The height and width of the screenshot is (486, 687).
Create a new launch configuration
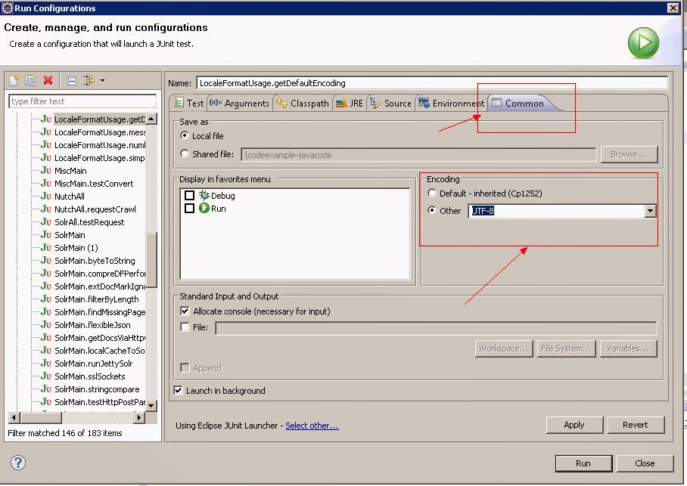point(13,80)
